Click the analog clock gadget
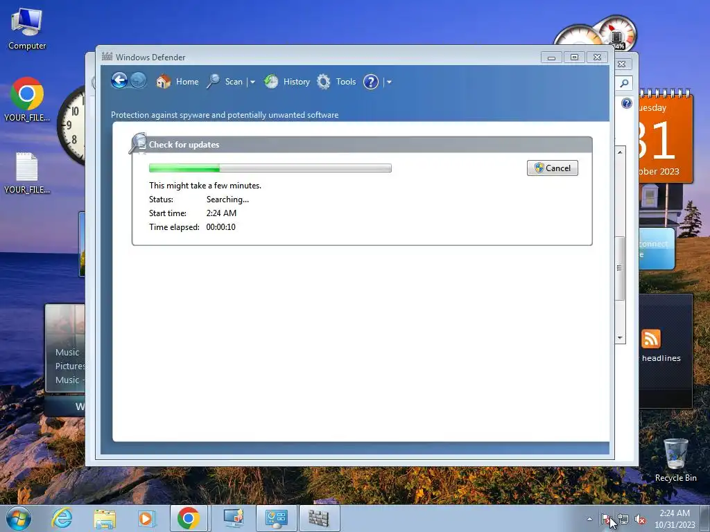The width and height of the screenshot is (710, 532). point(71,125)
